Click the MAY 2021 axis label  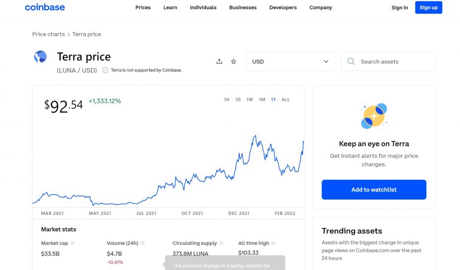pyautogui.click(x=100, y=213)
